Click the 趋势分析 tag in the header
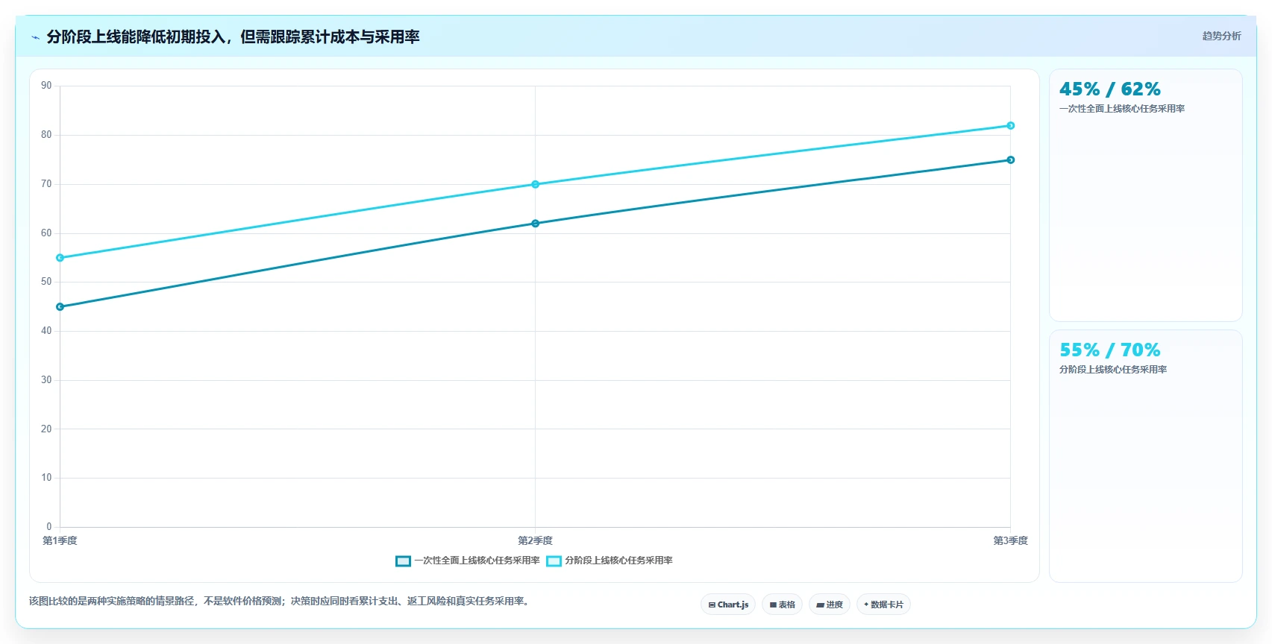Image resolution: width=1272 pixels, height=644 pixels. click(1221, 36)
